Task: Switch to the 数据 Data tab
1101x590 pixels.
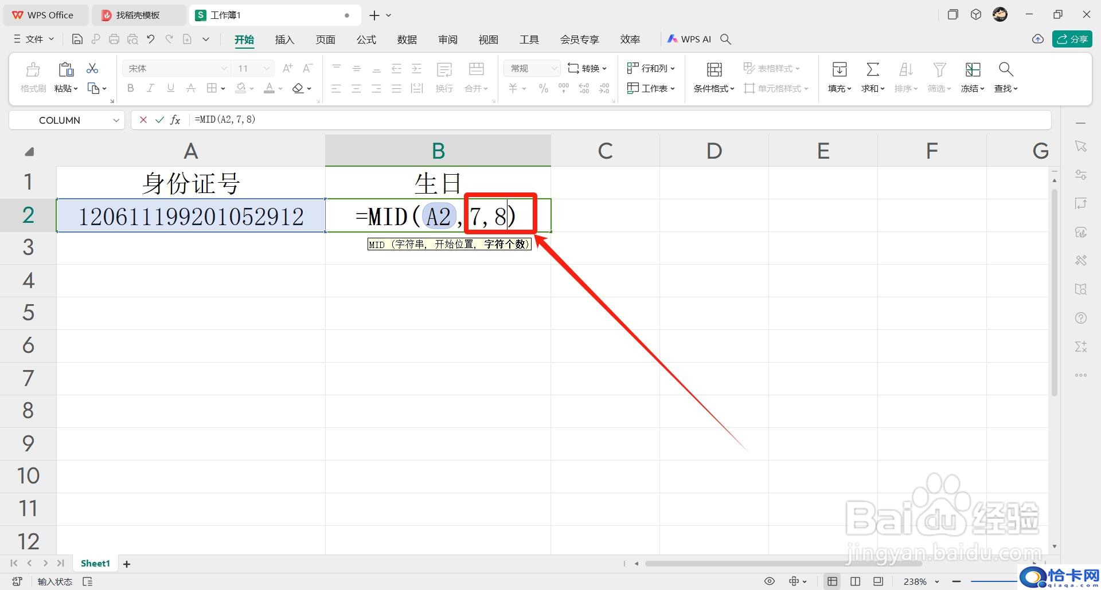Action: [407, 40]
